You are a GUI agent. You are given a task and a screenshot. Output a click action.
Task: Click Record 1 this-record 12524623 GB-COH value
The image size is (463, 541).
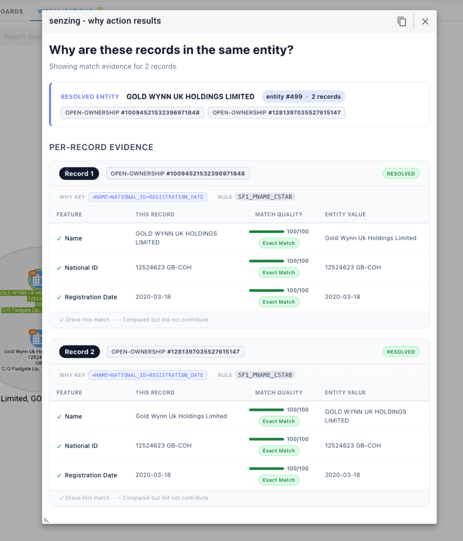coord(164,267)
